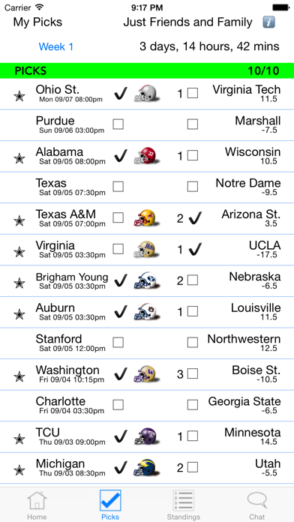
Task: Select the Georgia State checkbox
Action: point(193,405)
